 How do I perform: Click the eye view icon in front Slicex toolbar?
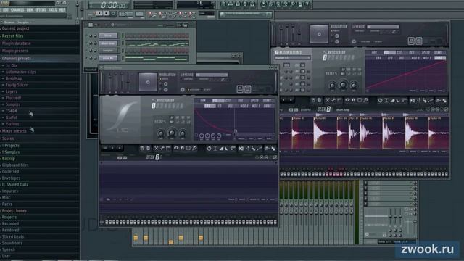pos(176,148)
